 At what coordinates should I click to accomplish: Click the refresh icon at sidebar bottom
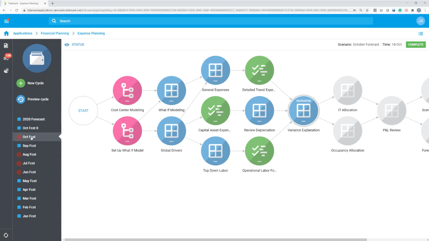click(x=6, y=235)
